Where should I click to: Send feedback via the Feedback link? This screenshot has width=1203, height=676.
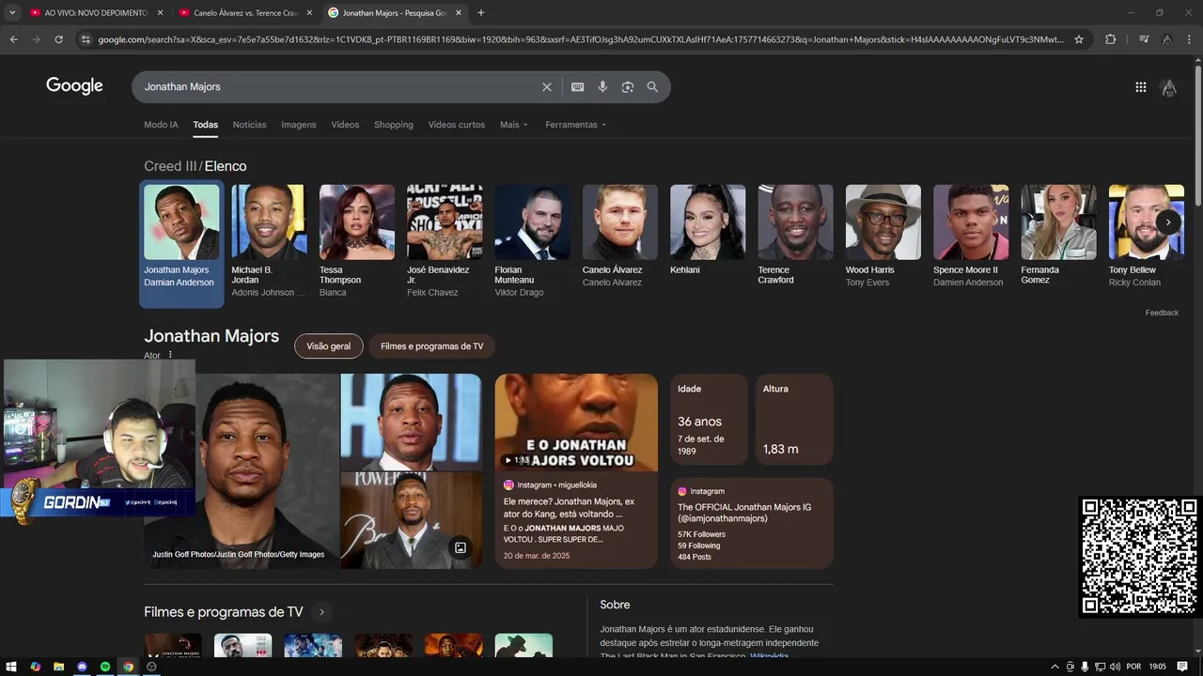coord(1162,313)
